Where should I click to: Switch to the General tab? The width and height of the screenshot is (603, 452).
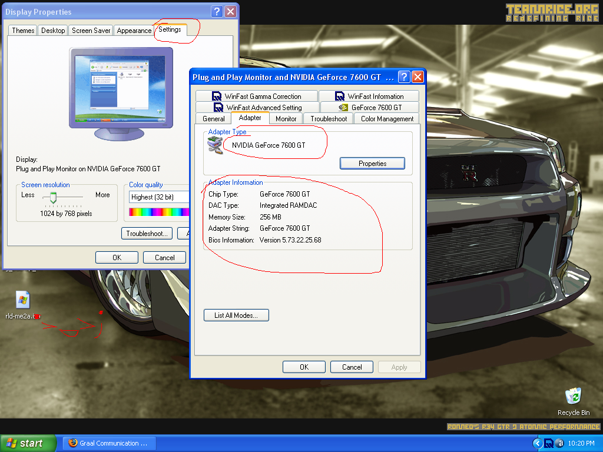coord(213,119)
